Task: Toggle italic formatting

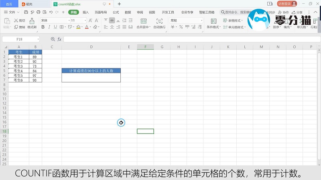Action: pos(49,27)
